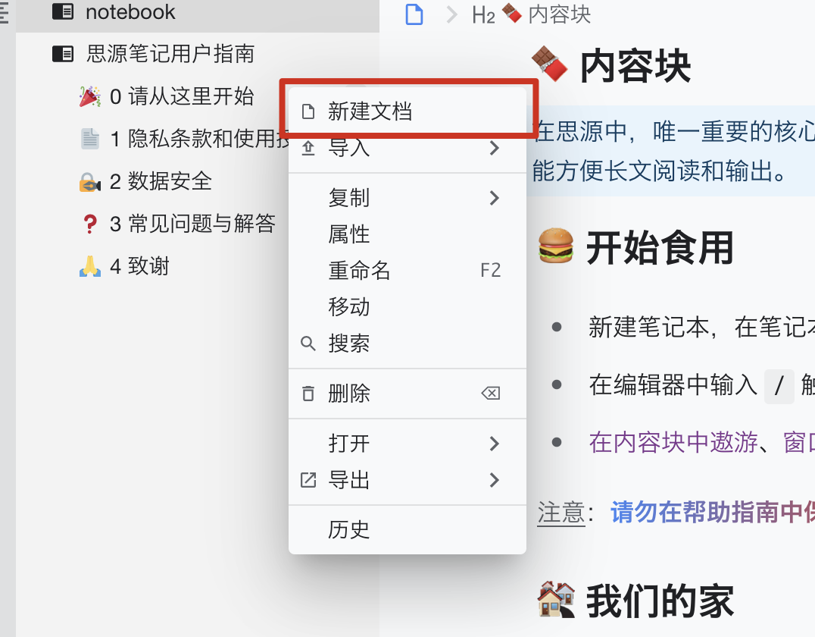Click the praying hands icon beside 致谢
The width and height of the screenshot is (815, 637).
pos(90,266)
